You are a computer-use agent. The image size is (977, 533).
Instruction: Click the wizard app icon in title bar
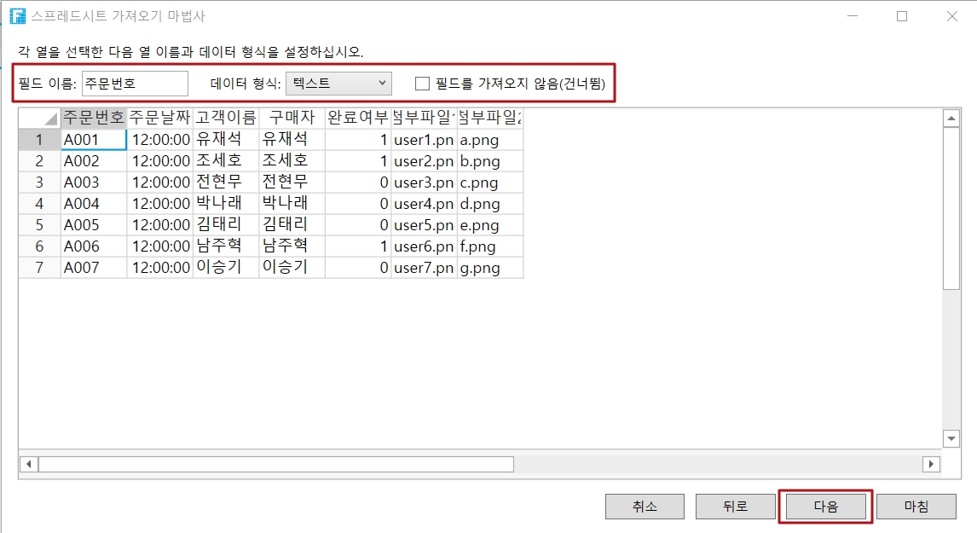[x=17, y=16]
